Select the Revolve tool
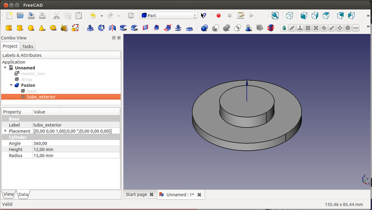 [x=101, y=28]
